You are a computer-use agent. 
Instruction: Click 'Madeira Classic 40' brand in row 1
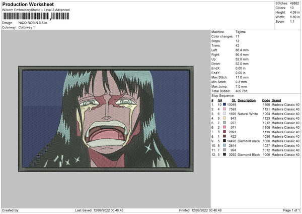tap(285, 104)
